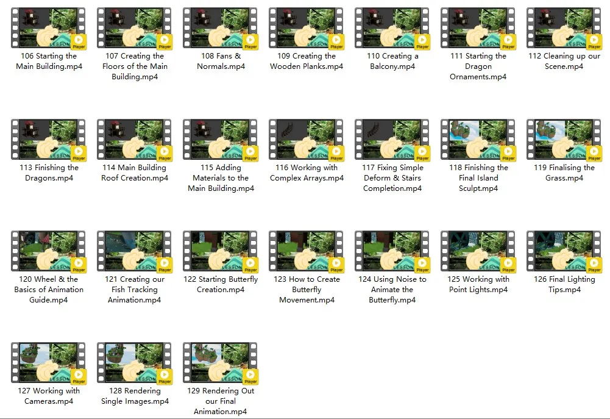Click the name '115 Adding Materials to the Main Building.mp4'
Screen dimensions: 610x419
click(x=221, y=178)
